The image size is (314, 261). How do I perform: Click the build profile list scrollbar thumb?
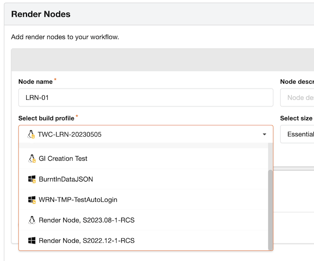271,210
